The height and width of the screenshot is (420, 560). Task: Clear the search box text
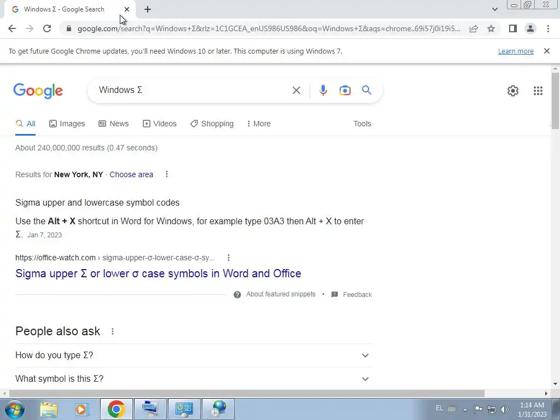[x=296, y=90]
